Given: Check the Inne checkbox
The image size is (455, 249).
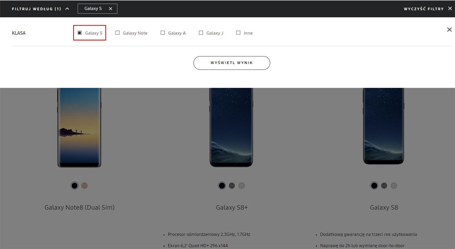Looking at the screenshot, I should pyautogui.click(x=238, y=33).
